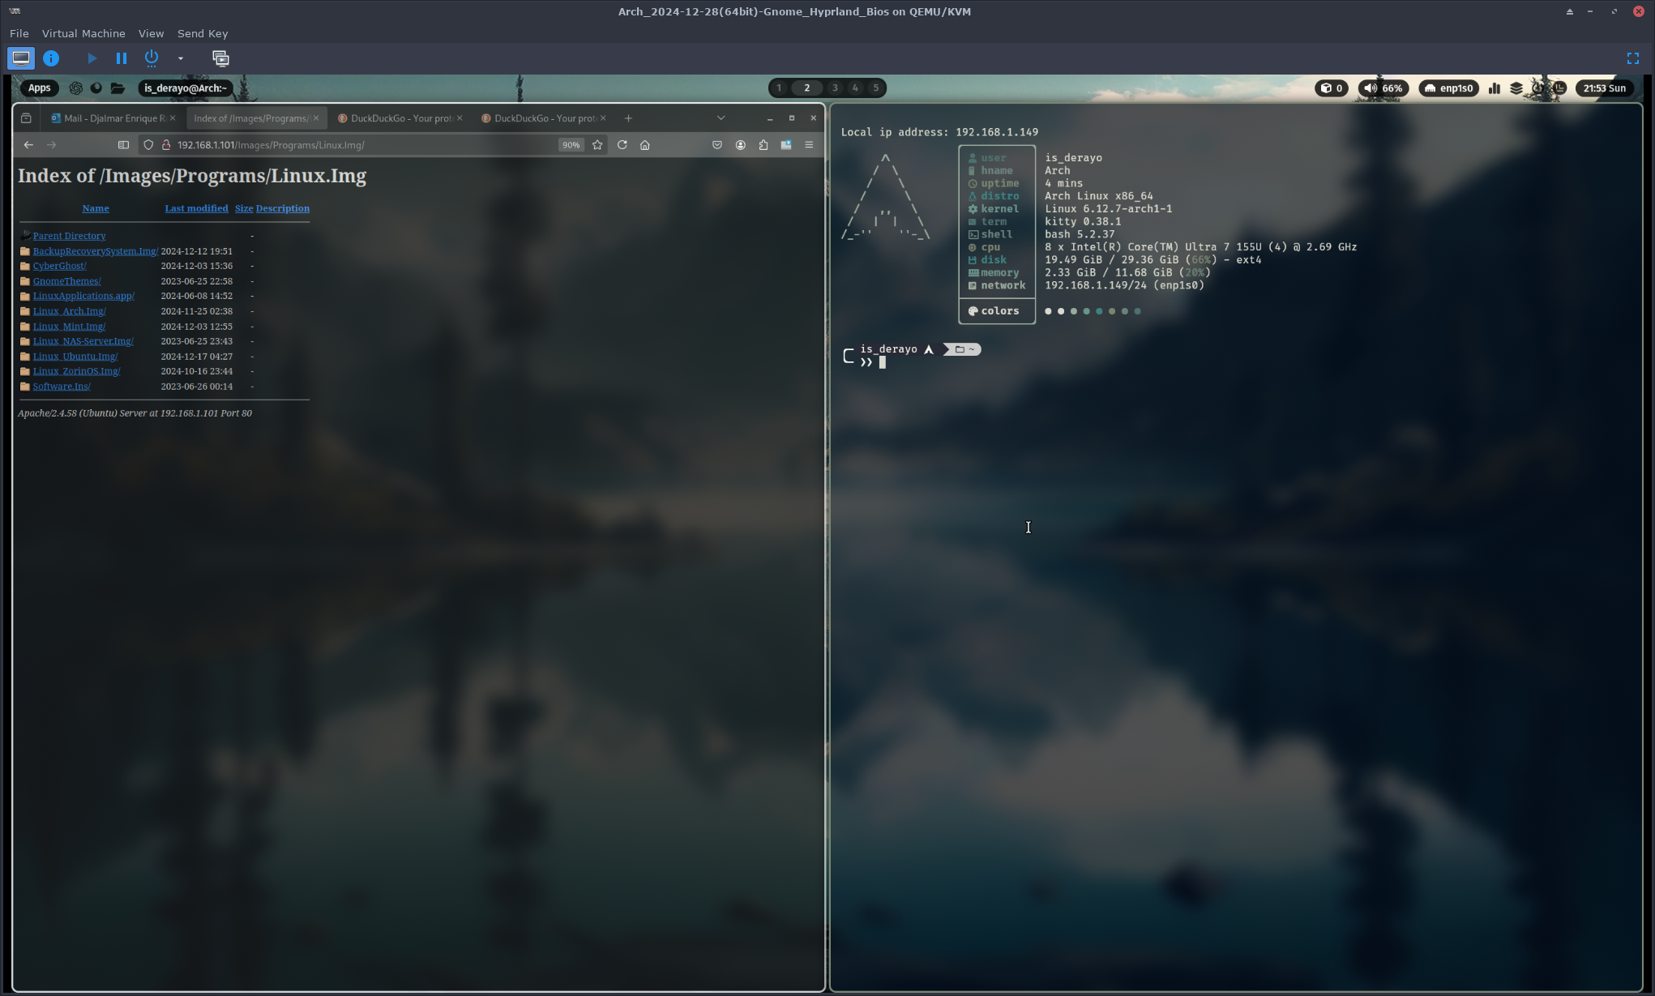This screenshot has width=1655, height=996.
Task: Open the Firefox hamburger application menu
Action: [809, 145]
